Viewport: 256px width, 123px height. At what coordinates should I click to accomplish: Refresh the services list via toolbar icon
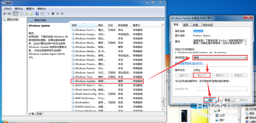(26, 14)
